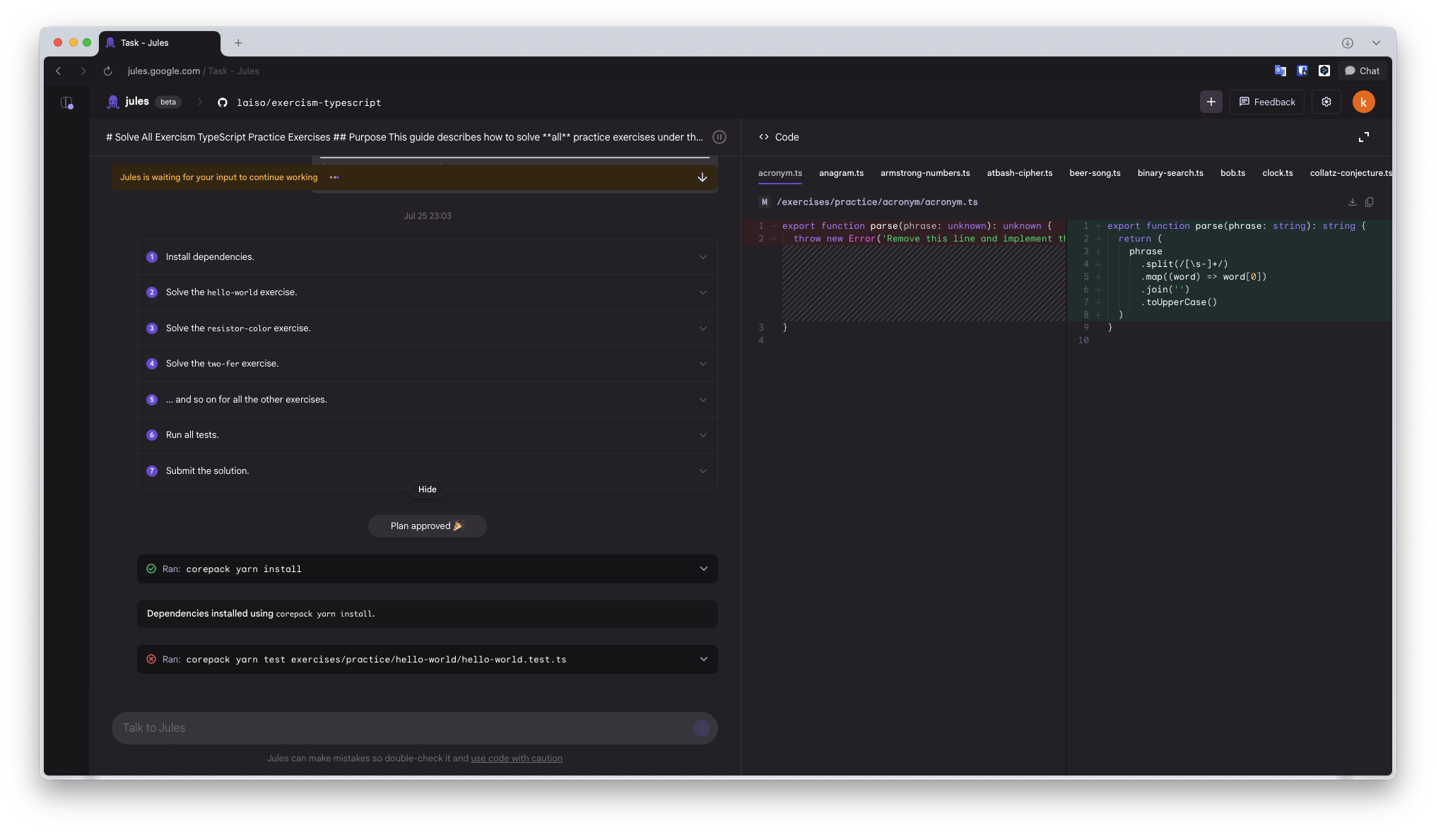Go forward in browser history

83,71
